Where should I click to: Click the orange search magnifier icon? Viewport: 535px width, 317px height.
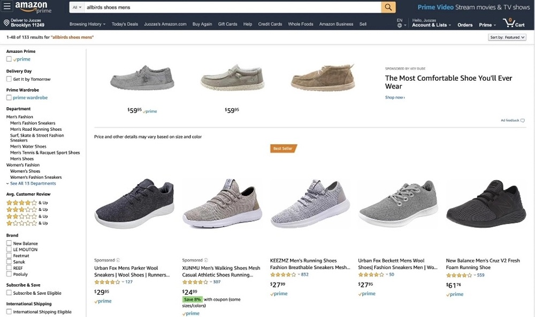click(387, 7)
